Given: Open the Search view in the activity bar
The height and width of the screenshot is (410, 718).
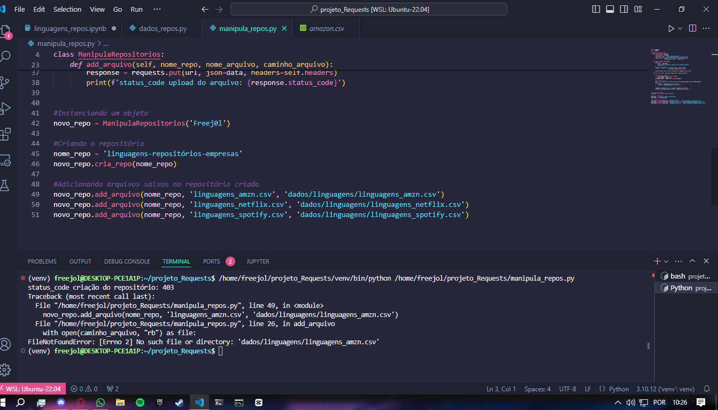Looking at the screenshot, I should (5, 56).
